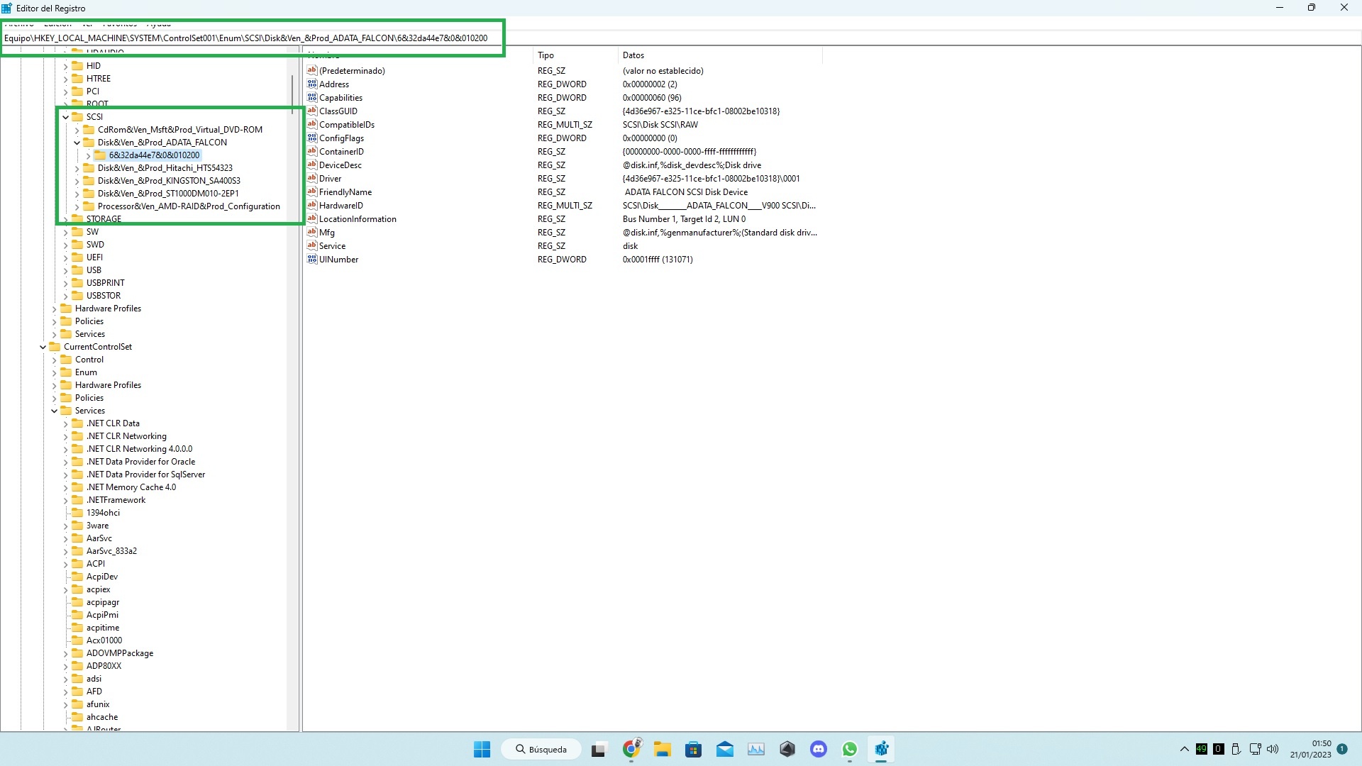Show hidden system tray icons
The width and height of the screenshot is (1362, 766).
pos(1184,749)
